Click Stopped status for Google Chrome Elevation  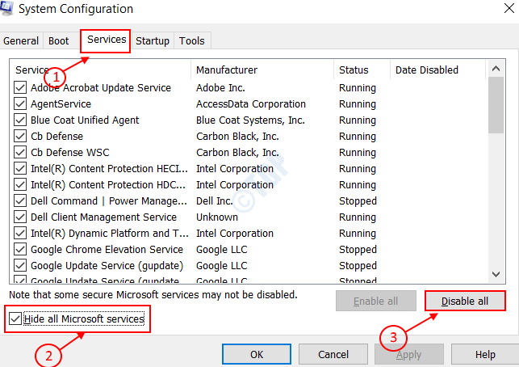click(x=358, y=249)
